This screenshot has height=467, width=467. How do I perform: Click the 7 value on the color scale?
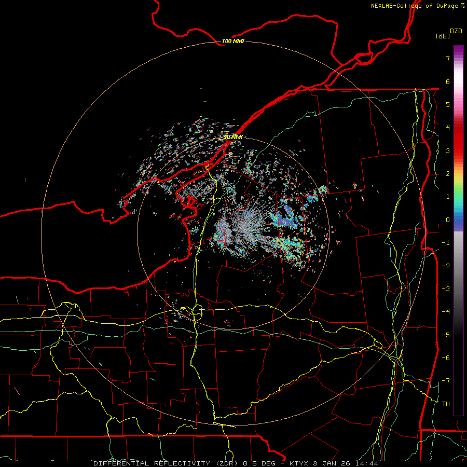[x=448, y=58]
